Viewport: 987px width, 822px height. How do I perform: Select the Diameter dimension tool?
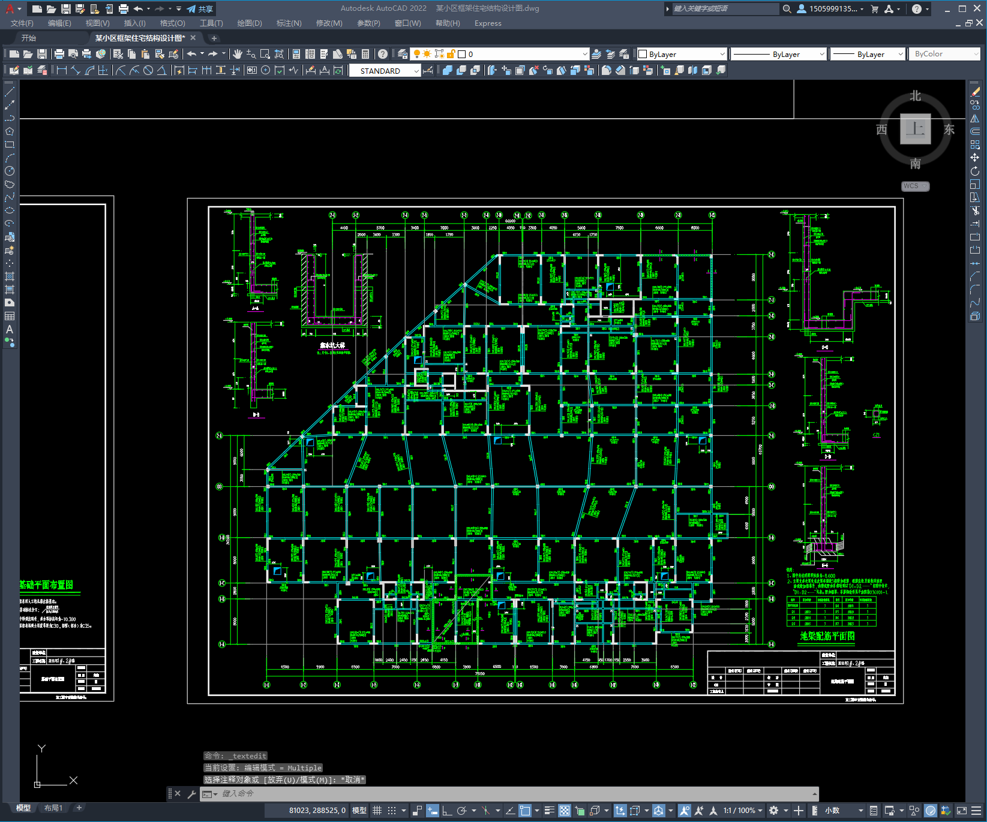[148, 70]
